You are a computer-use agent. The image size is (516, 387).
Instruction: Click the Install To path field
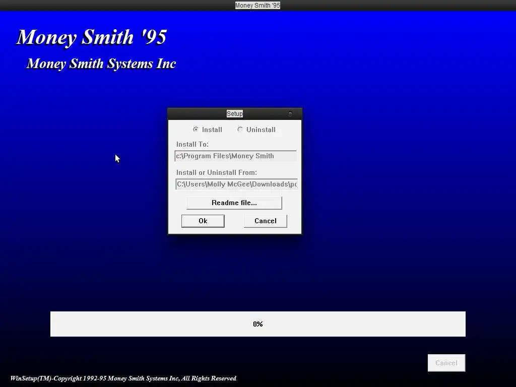click(x=236, y=156)
